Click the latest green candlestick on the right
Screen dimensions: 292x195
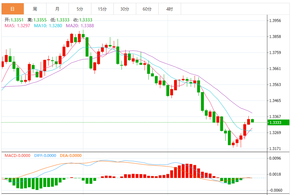(x=252, y=121)
